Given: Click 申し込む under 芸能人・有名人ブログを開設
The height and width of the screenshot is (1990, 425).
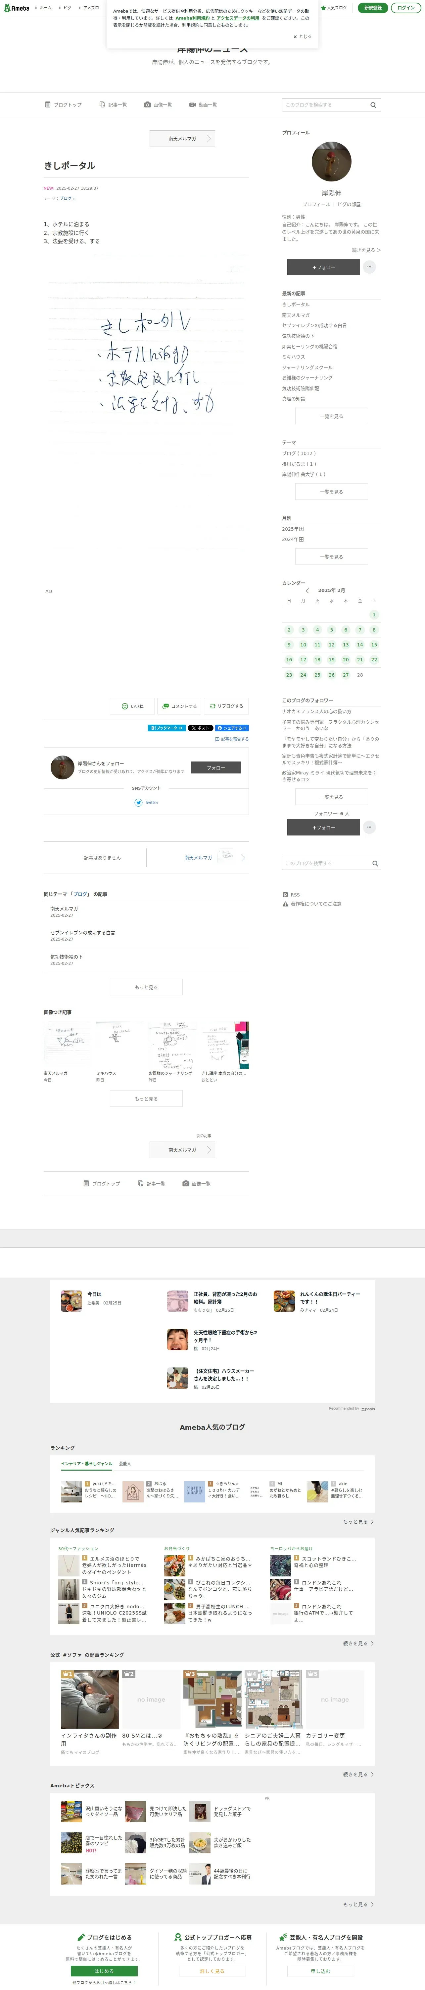Looking at the screenshot, I should (320, 1971).
